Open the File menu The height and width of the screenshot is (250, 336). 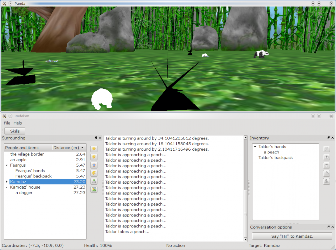[7, 123]
